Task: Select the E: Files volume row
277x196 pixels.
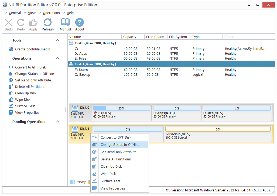Action: (171, 58)
